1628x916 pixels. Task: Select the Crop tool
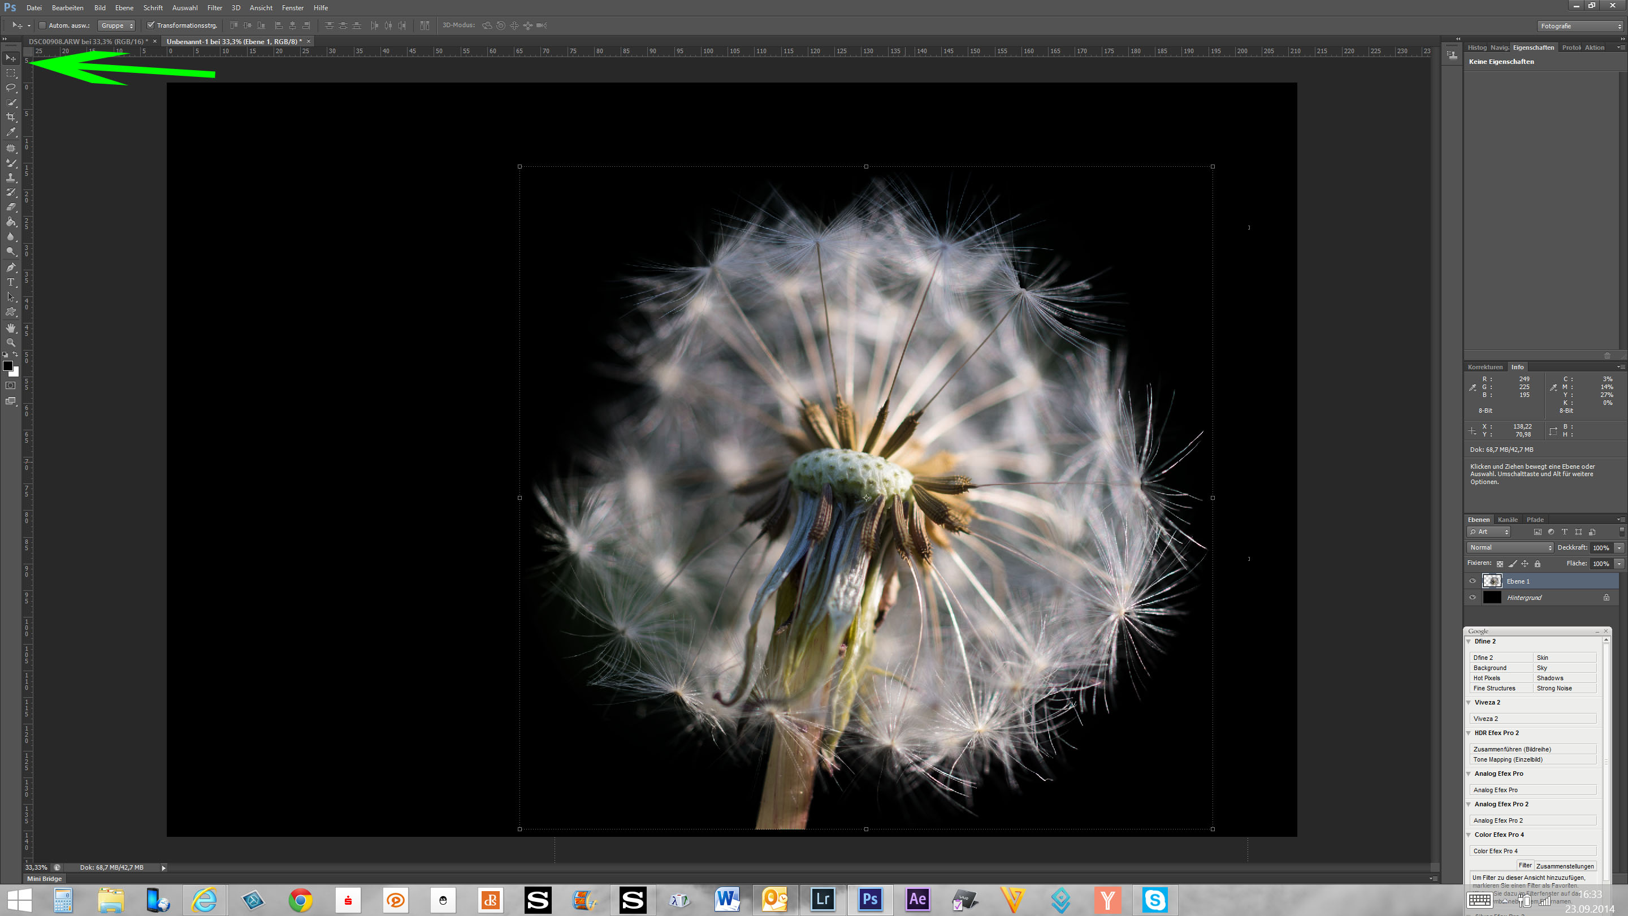[x=11, y=118]
